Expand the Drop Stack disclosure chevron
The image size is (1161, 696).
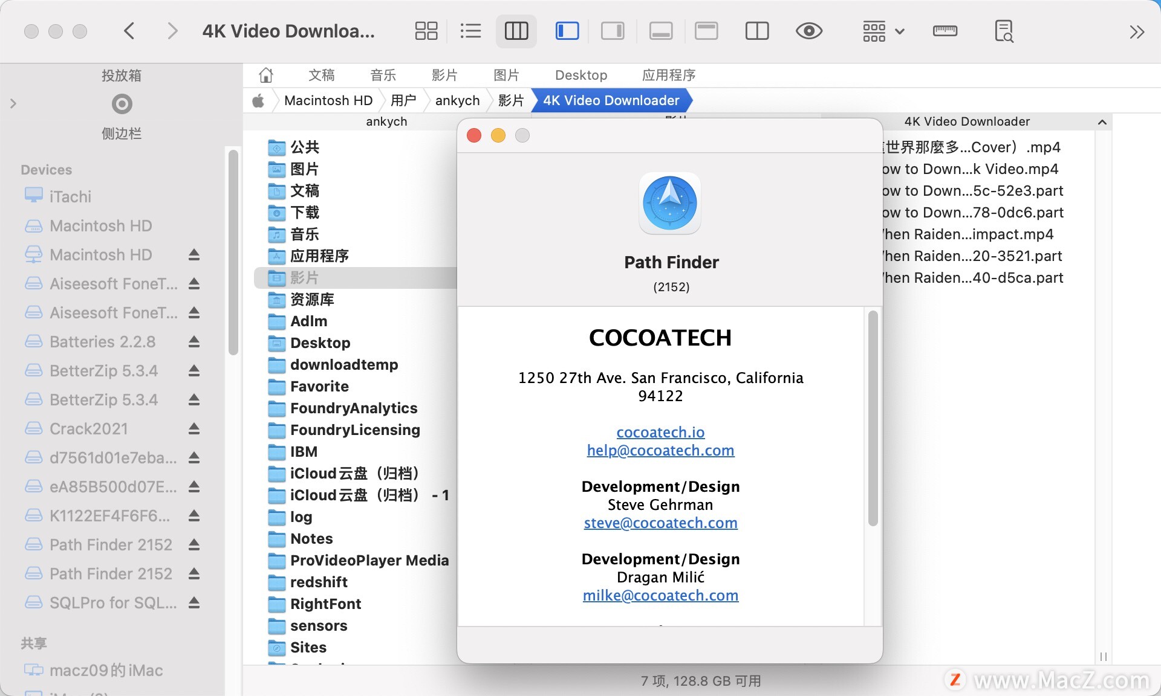click(13, 103)
